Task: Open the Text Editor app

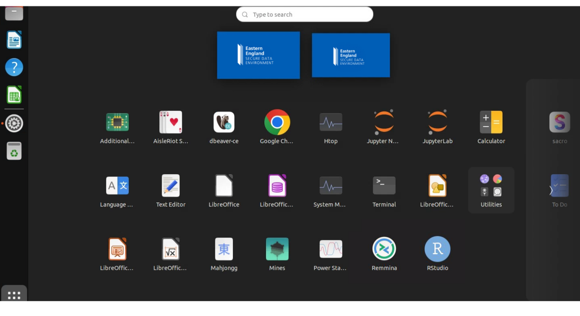Action: pos(171,186)
